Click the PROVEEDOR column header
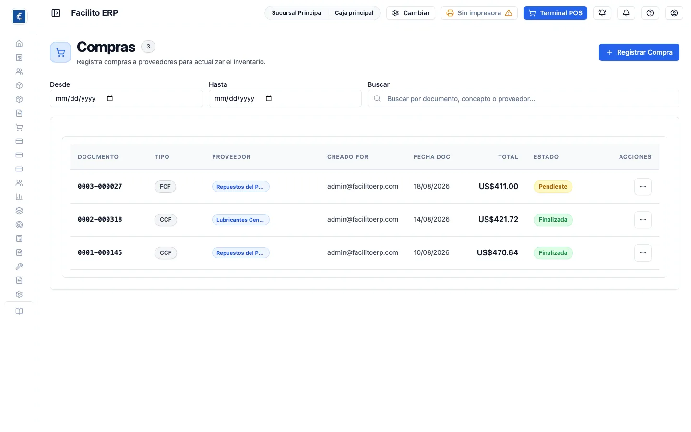 231,157
